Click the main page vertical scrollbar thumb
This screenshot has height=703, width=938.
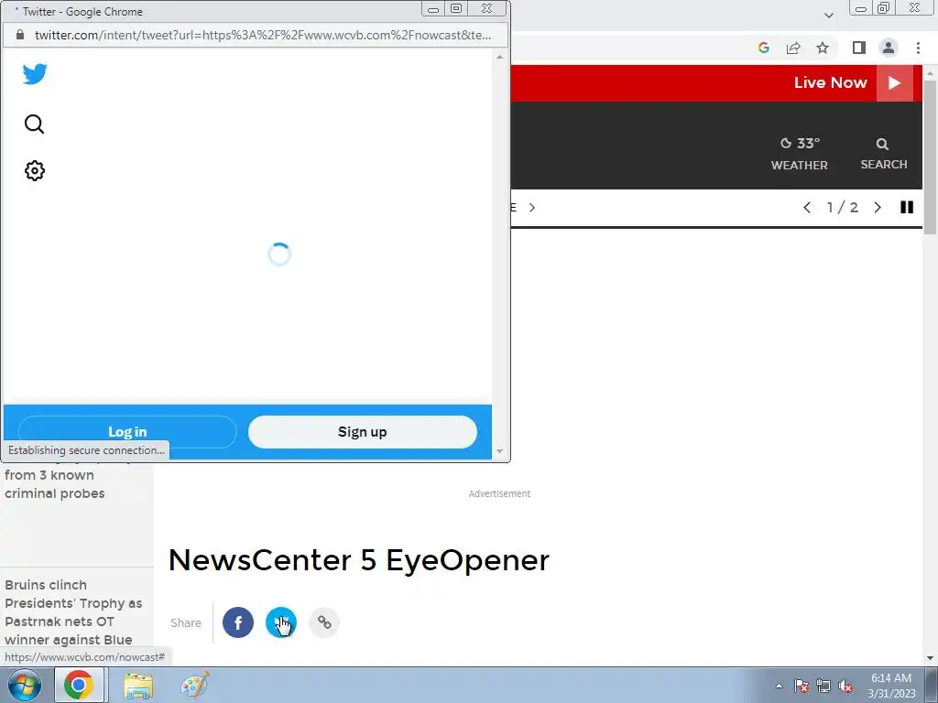[930, 157]
